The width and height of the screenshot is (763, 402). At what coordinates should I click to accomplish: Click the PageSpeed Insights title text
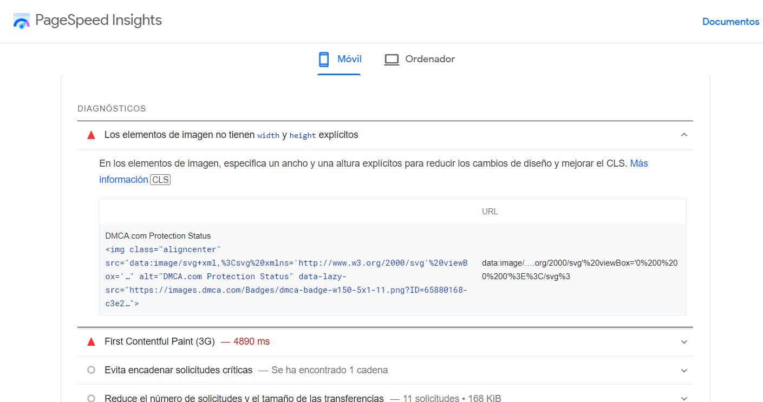(99, 21)
